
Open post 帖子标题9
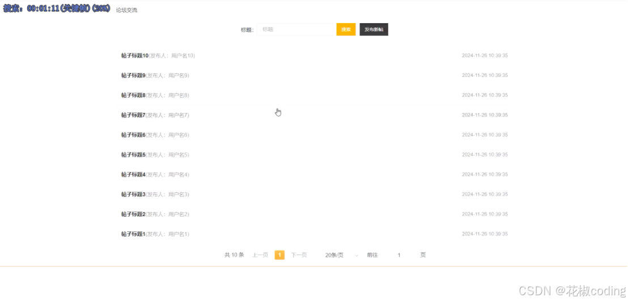[x=133, y=76]
